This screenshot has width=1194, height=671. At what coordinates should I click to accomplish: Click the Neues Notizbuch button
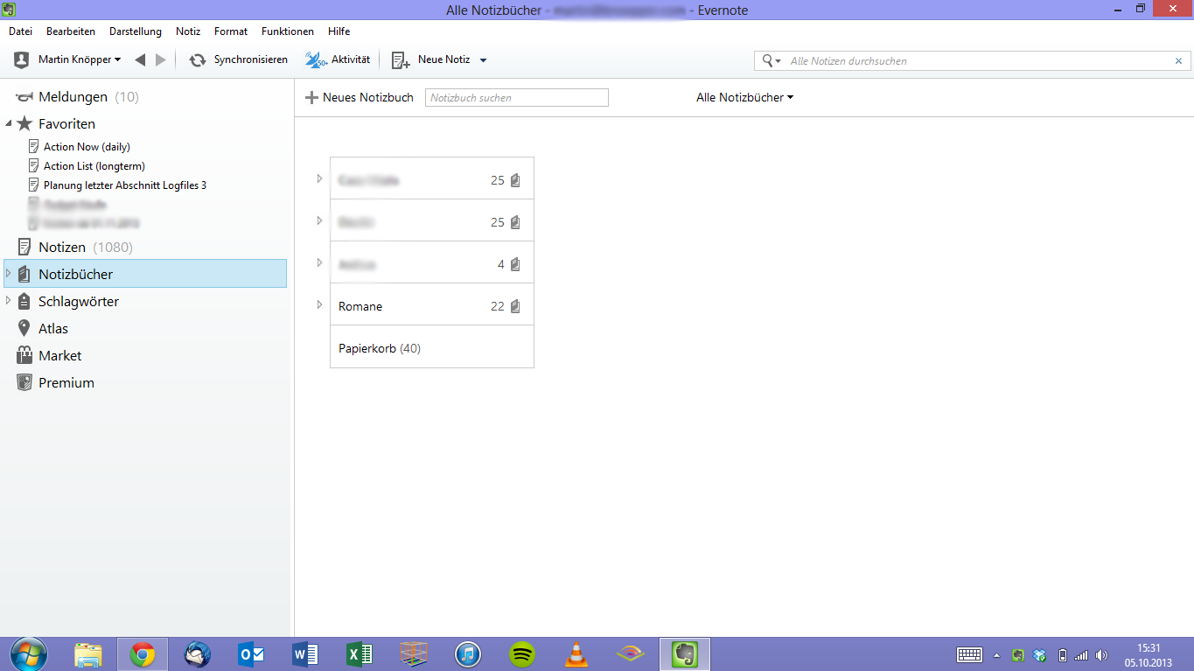coord(359,98)
